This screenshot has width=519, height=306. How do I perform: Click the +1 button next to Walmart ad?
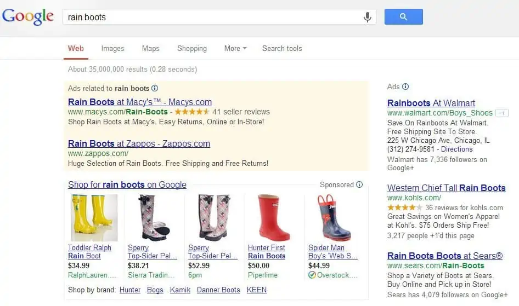[x=501, y=113]
